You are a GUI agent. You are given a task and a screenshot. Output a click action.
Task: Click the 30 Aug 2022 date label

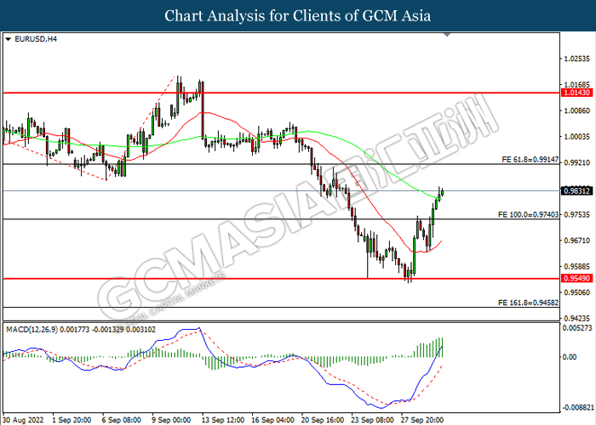tap(24, 420)
